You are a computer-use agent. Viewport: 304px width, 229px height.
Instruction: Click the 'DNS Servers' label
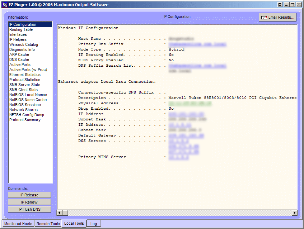tap(92, 141)
